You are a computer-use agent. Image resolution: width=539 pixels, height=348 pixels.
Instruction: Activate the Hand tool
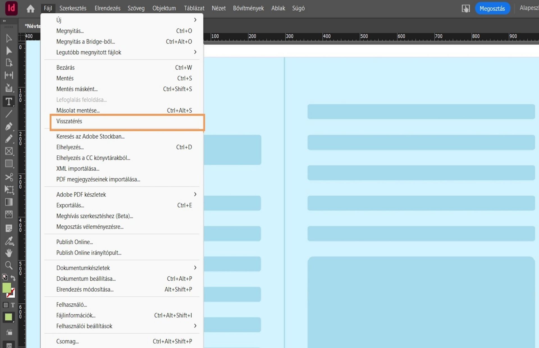(x=9, y=253)
